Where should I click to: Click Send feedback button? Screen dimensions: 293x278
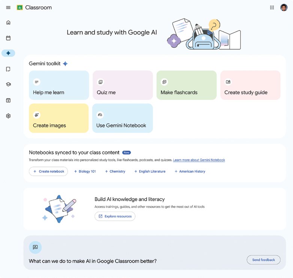(263, 260)
